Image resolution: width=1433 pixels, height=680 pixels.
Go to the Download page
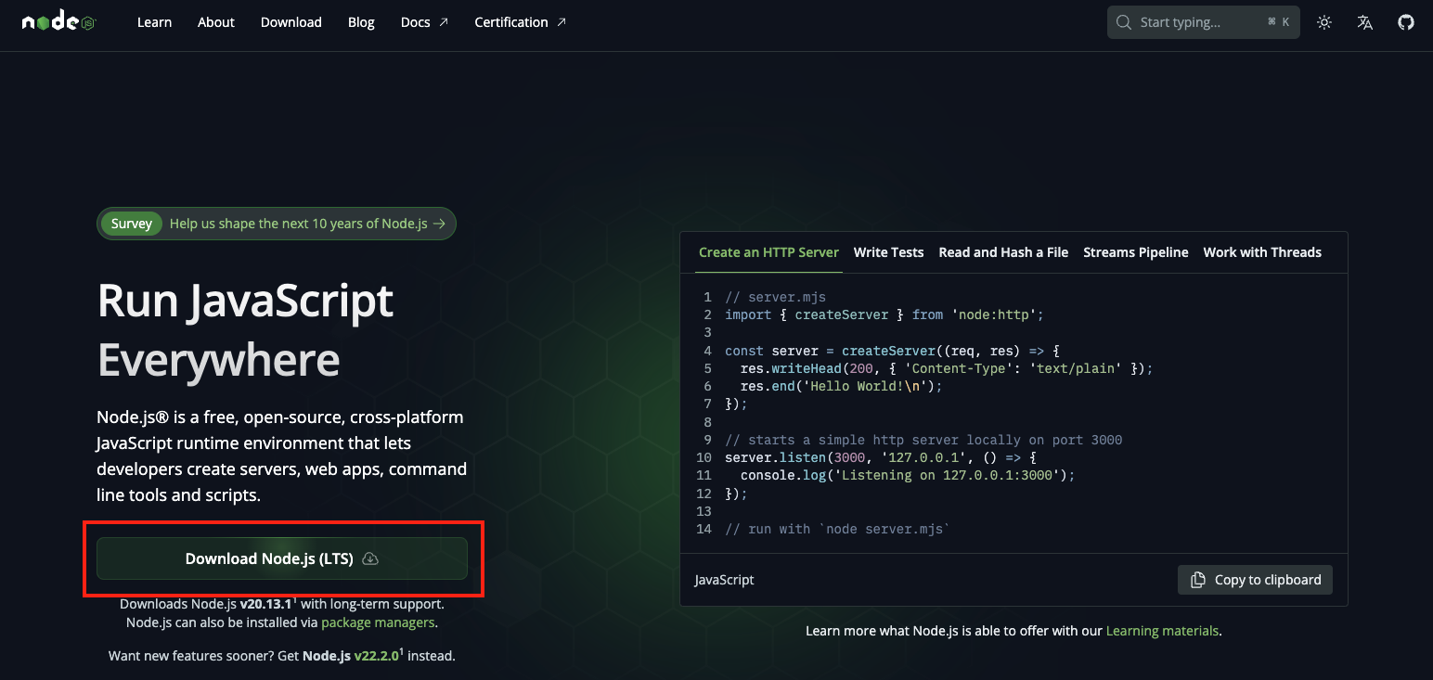coord(291,22)
